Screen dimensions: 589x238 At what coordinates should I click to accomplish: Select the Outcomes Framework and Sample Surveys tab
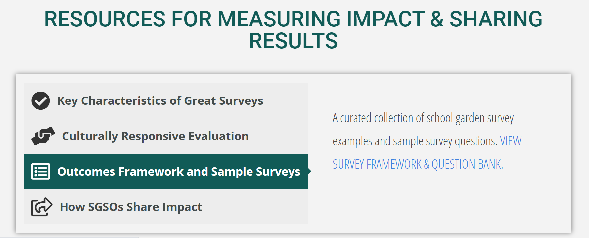coord(179,172)
